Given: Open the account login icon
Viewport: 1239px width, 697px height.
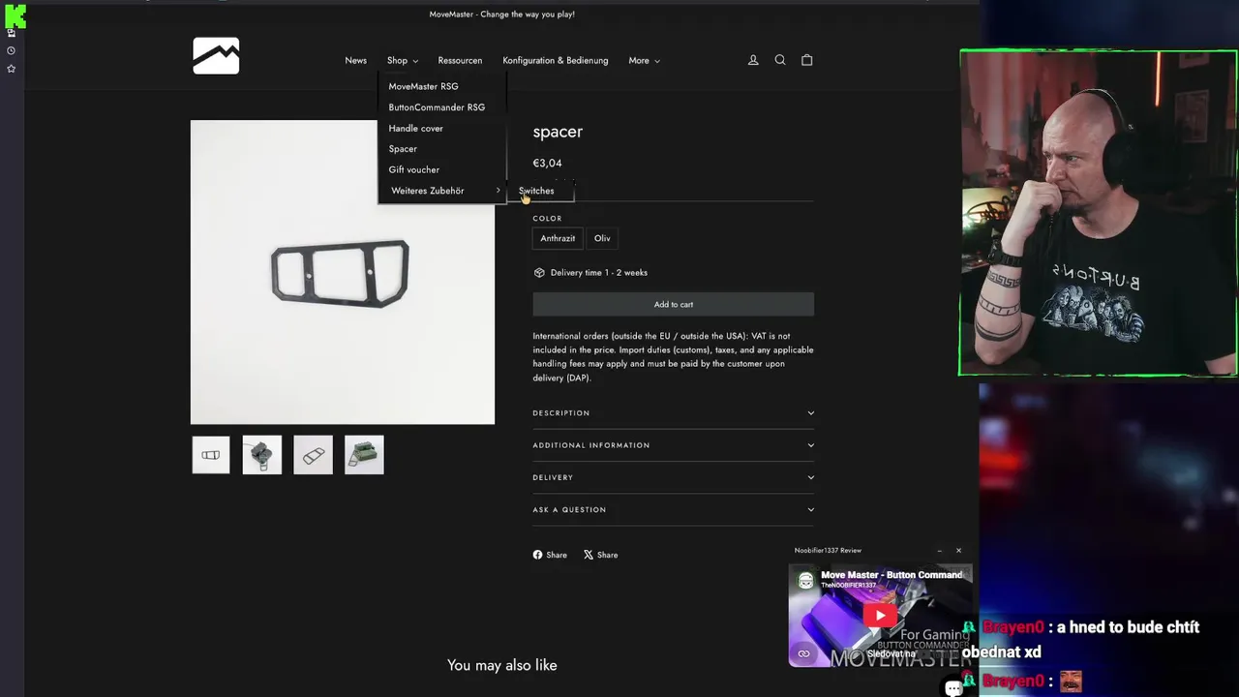Looking at the screenshot, I should (x=753, y=60).
